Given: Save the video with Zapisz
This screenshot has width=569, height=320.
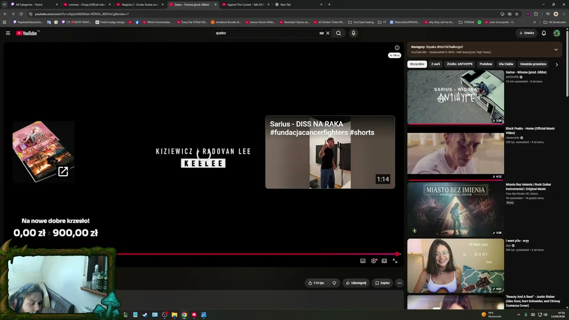Looking at the screenshot, I should tap(382, 283).
